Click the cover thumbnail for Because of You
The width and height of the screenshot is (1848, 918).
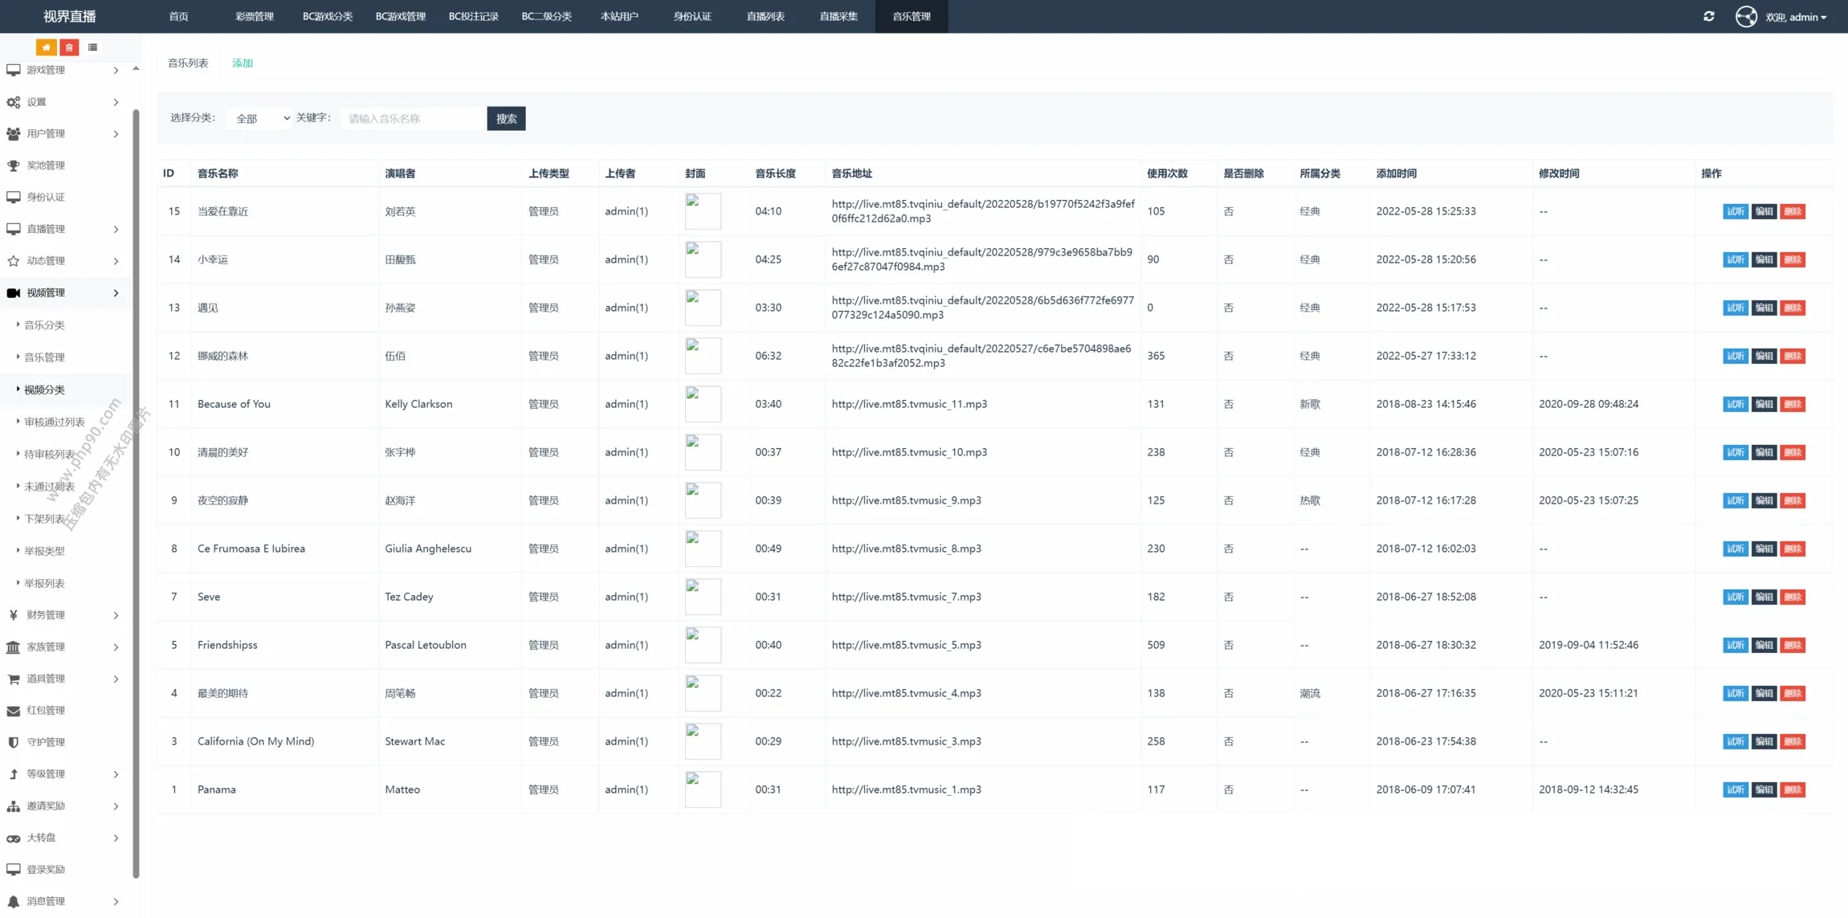(702, 404)
